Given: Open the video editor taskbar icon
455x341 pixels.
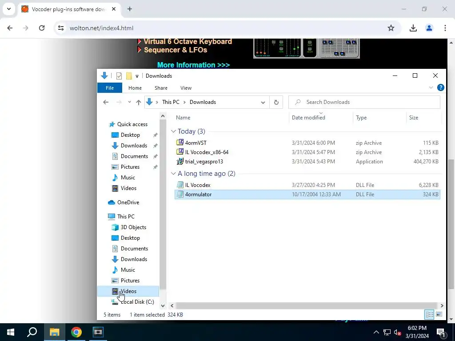Looking at the screenshot, I should 98,332.
